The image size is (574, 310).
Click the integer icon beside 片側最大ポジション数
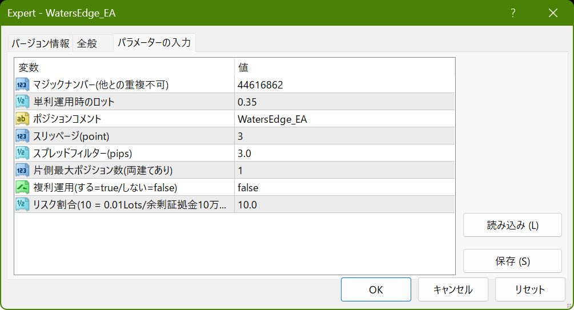pyautogui.click(x=23, y=170)
